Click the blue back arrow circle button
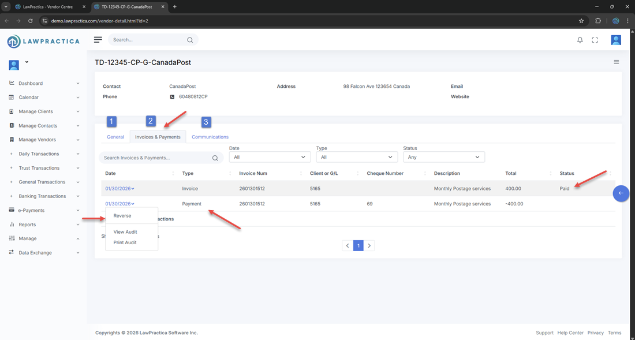 point(621,193)
